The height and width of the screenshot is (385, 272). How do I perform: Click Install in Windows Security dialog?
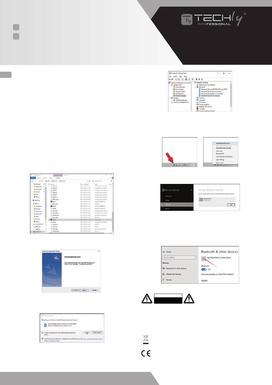[x=87, y=333]
